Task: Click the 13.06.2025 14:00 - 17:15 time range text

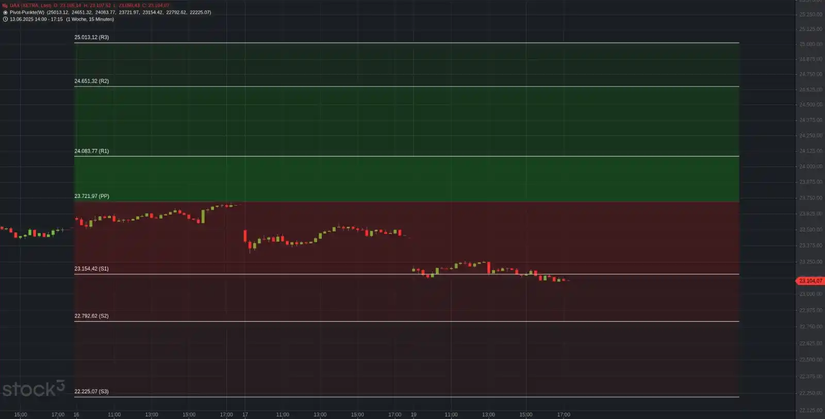Action: 36,19
